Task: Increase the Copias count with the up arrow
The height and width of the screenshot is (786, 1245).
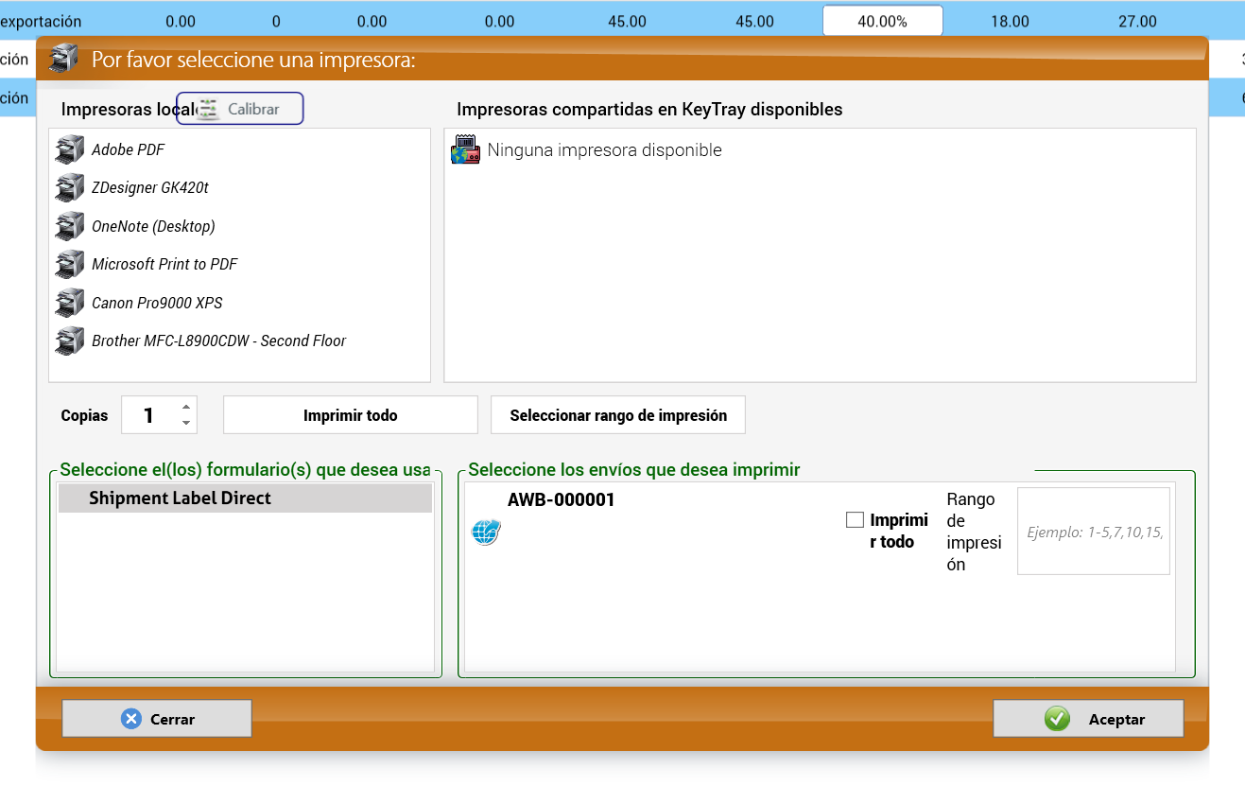Action: click(x=186, y=407)
